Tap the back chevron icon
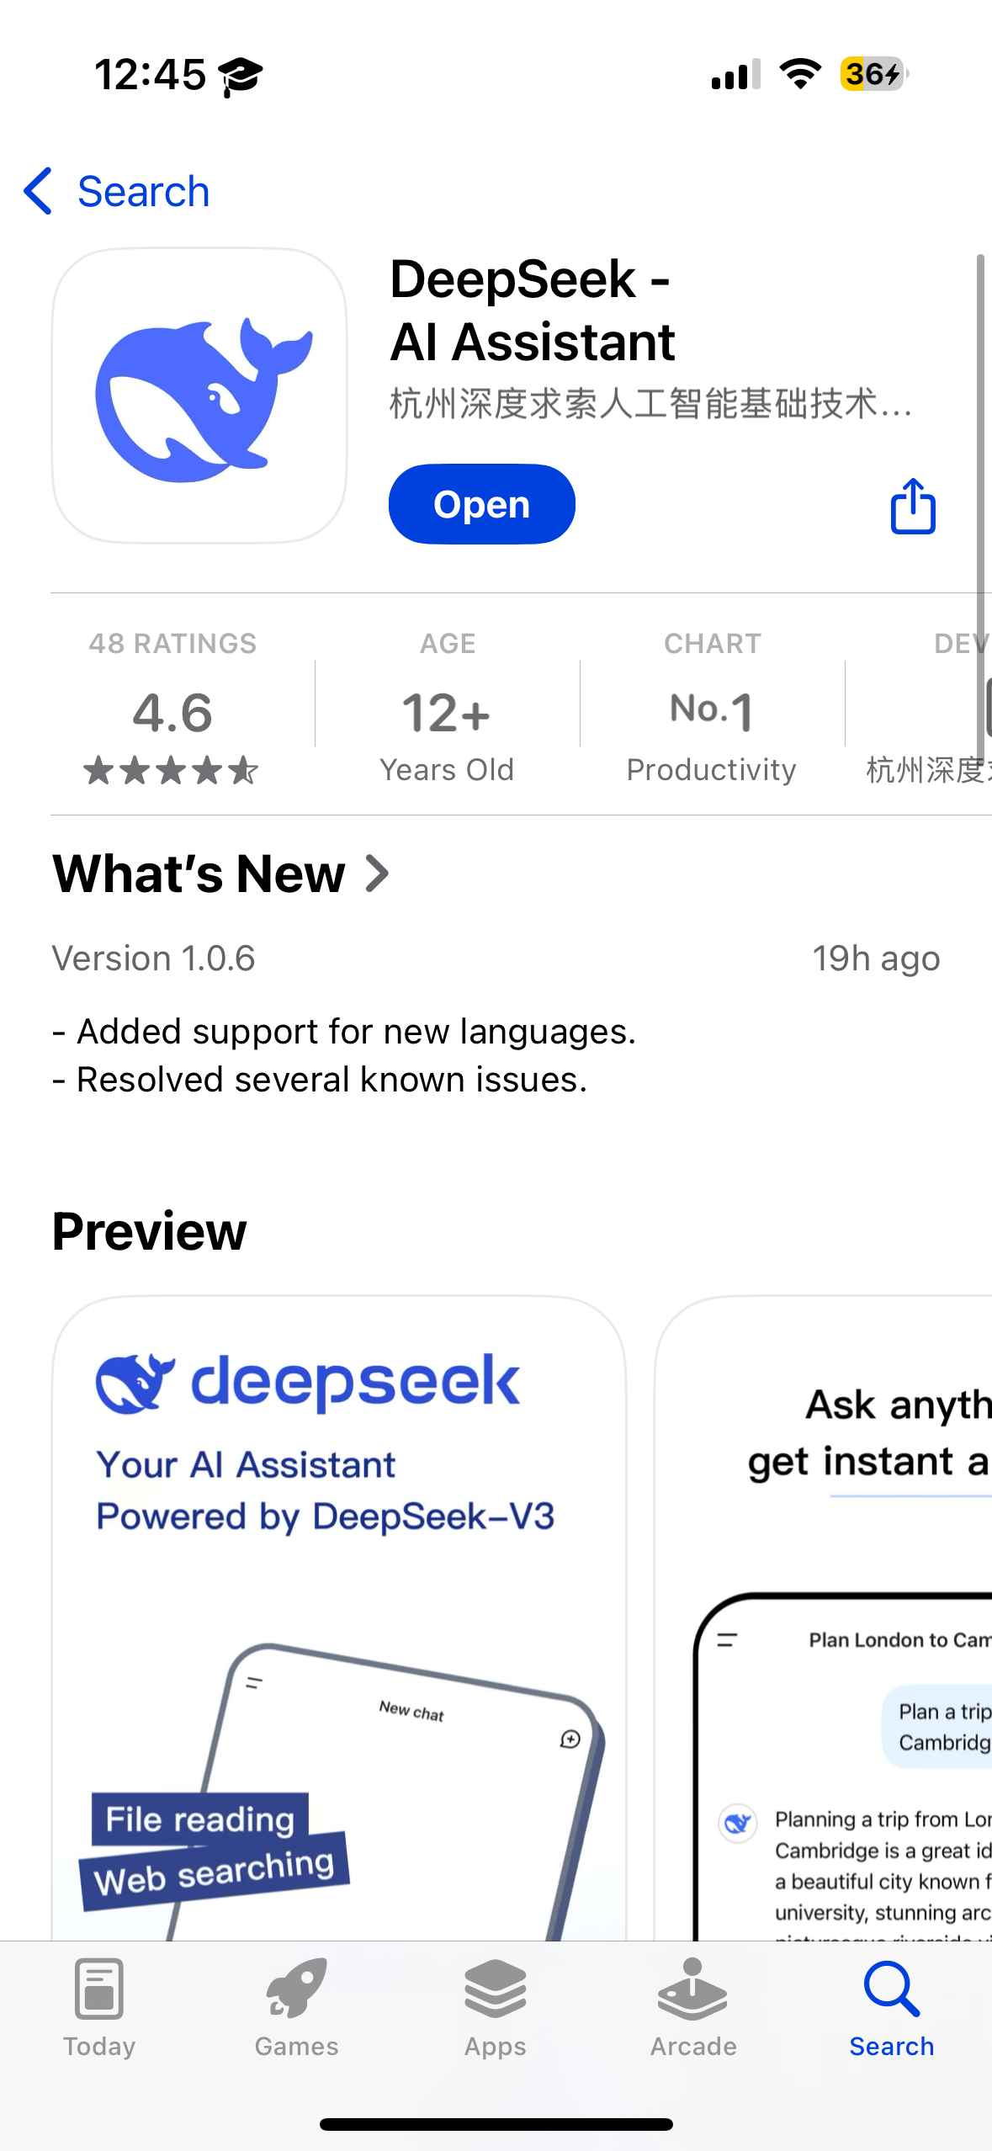The width and height of the screenshot is (992, 2151). (39, 191)
